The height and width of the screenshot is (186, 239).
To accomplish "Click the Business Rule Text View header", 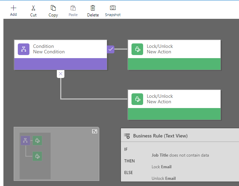I will [x=160, y=136].
